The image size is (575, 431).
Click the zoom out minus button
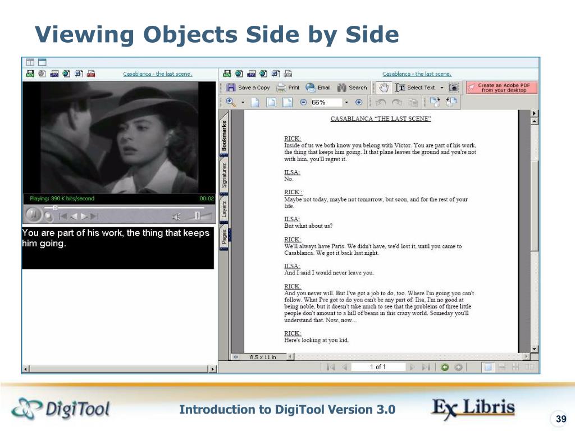303,102
